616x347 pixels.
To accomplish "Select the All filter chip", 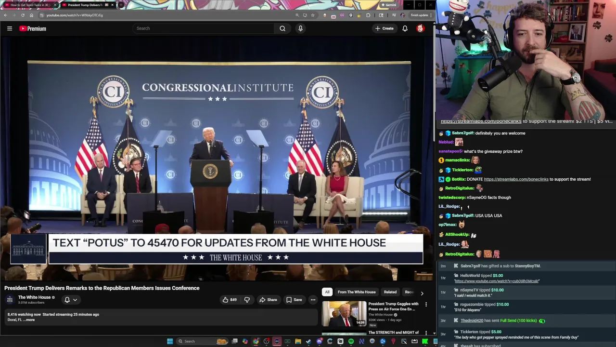I will tap(327, 292).
